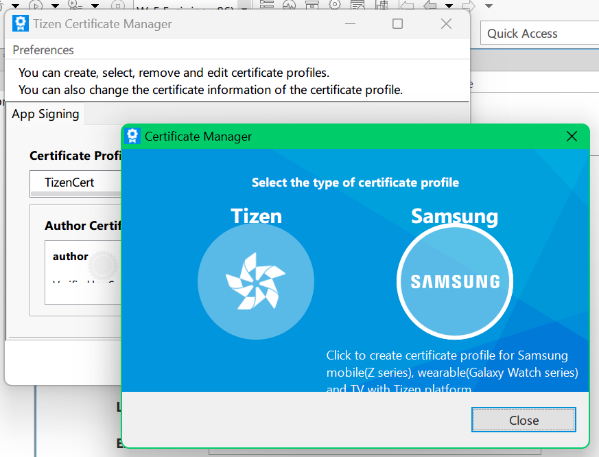
Task: Choose the Samsung logo certificate profile
Action: pyautogui.click(x=454, y=281)
